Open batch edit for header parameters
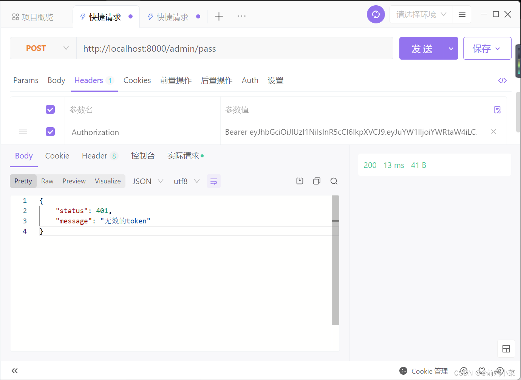Screen dimensions: 521x380 pyautogui.click(x=497, y=109)
